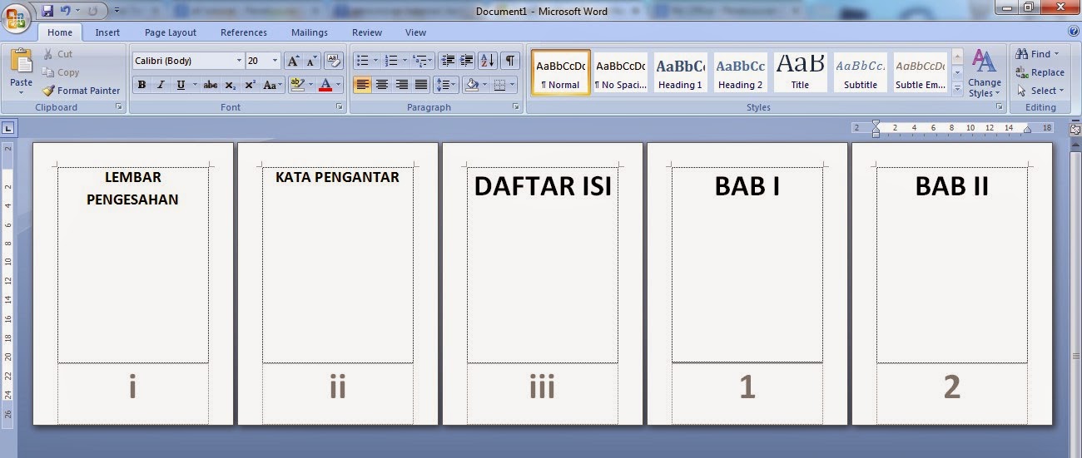Apply a bulleted list
1082x458 pixels.
[362, 61]
